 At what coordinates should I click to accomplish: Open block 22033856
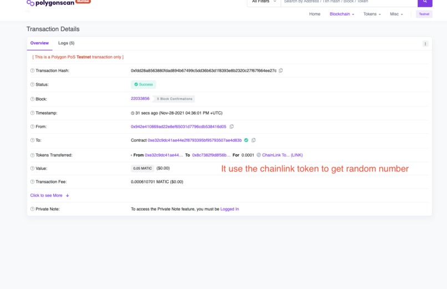[x=140, y=99]
